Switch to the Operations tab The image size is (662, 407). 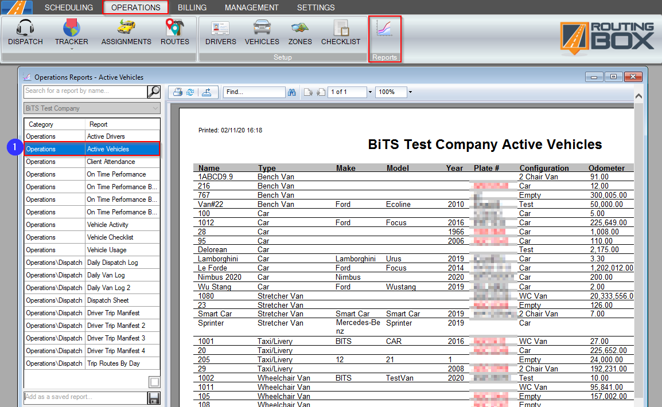pos(135,7)
